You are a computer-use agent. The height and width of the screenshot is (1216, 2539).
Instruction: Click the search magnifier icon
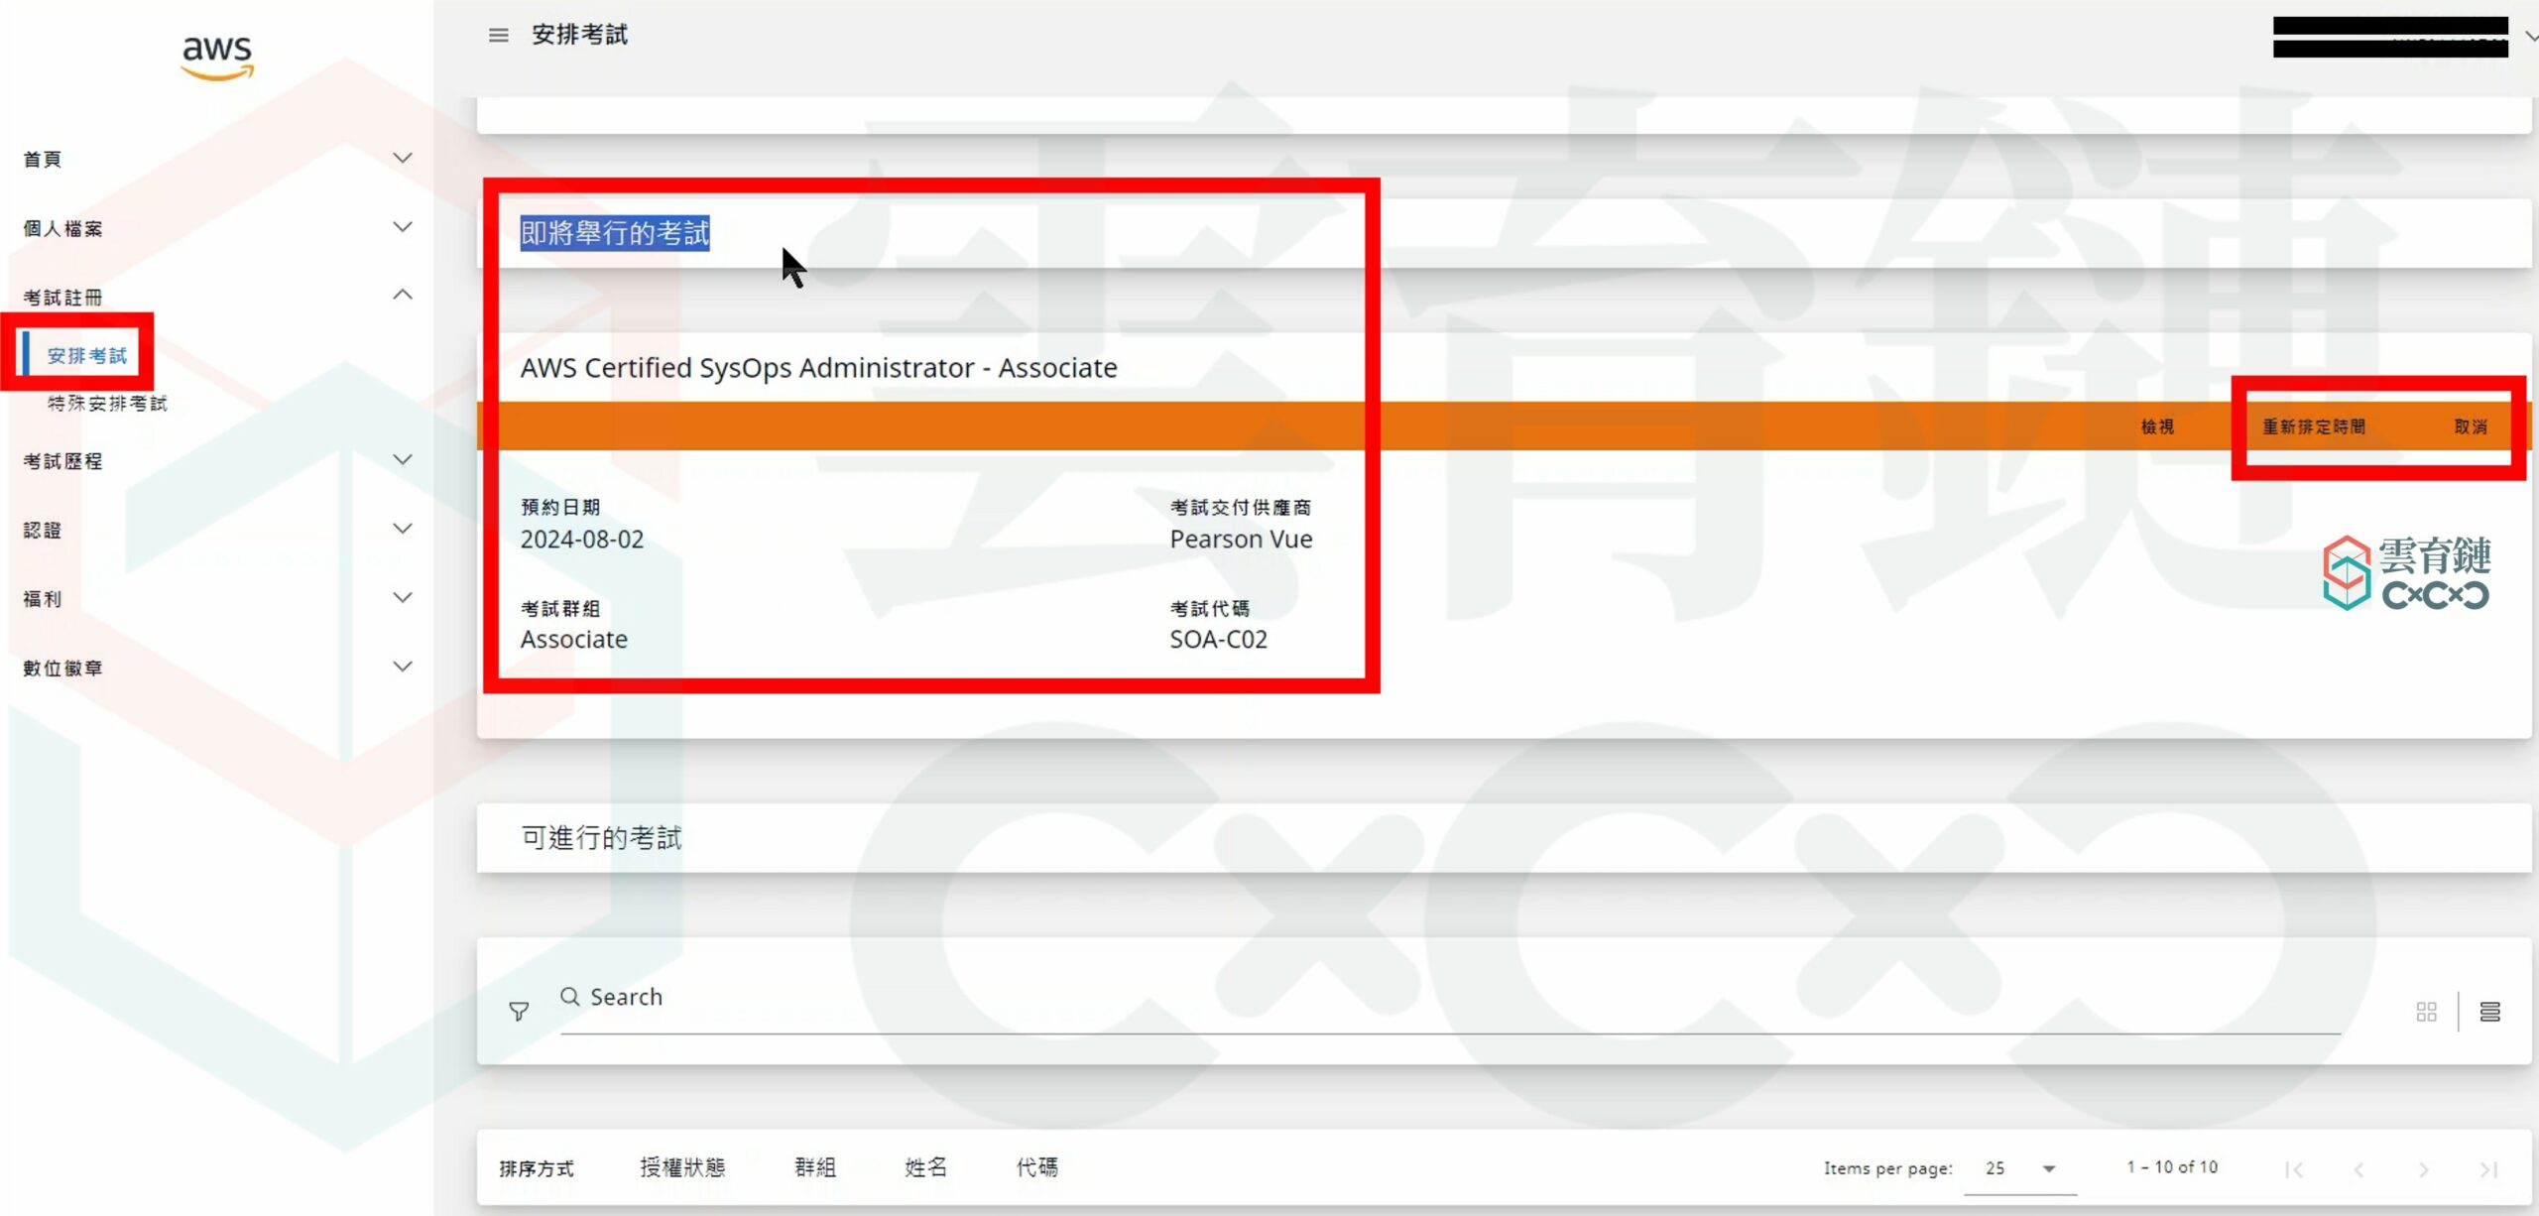point(570,997)
